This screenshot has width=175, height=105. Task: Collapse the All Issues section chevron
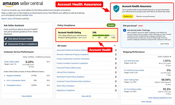115,46
